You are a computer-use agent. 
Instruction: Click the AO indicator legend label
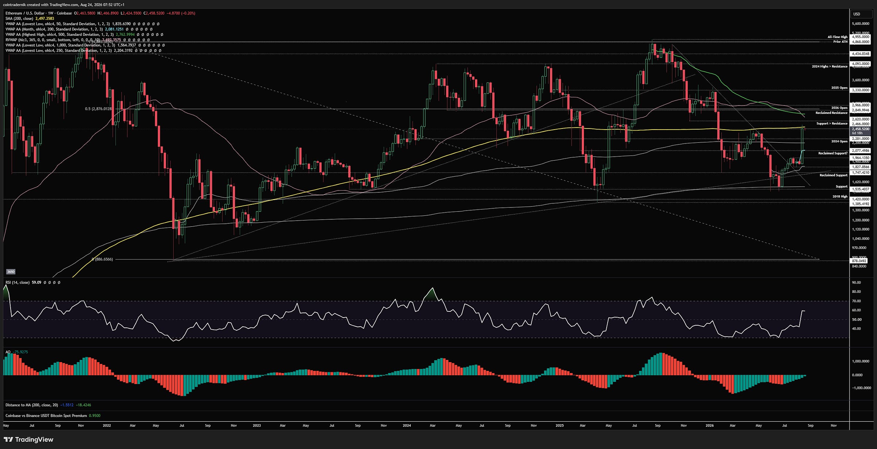pos(8,352)
